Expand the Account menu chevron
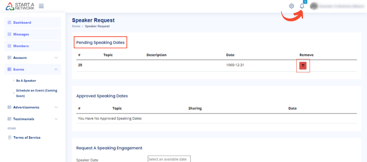Screen dimensions: 367x162 (56, 58)
